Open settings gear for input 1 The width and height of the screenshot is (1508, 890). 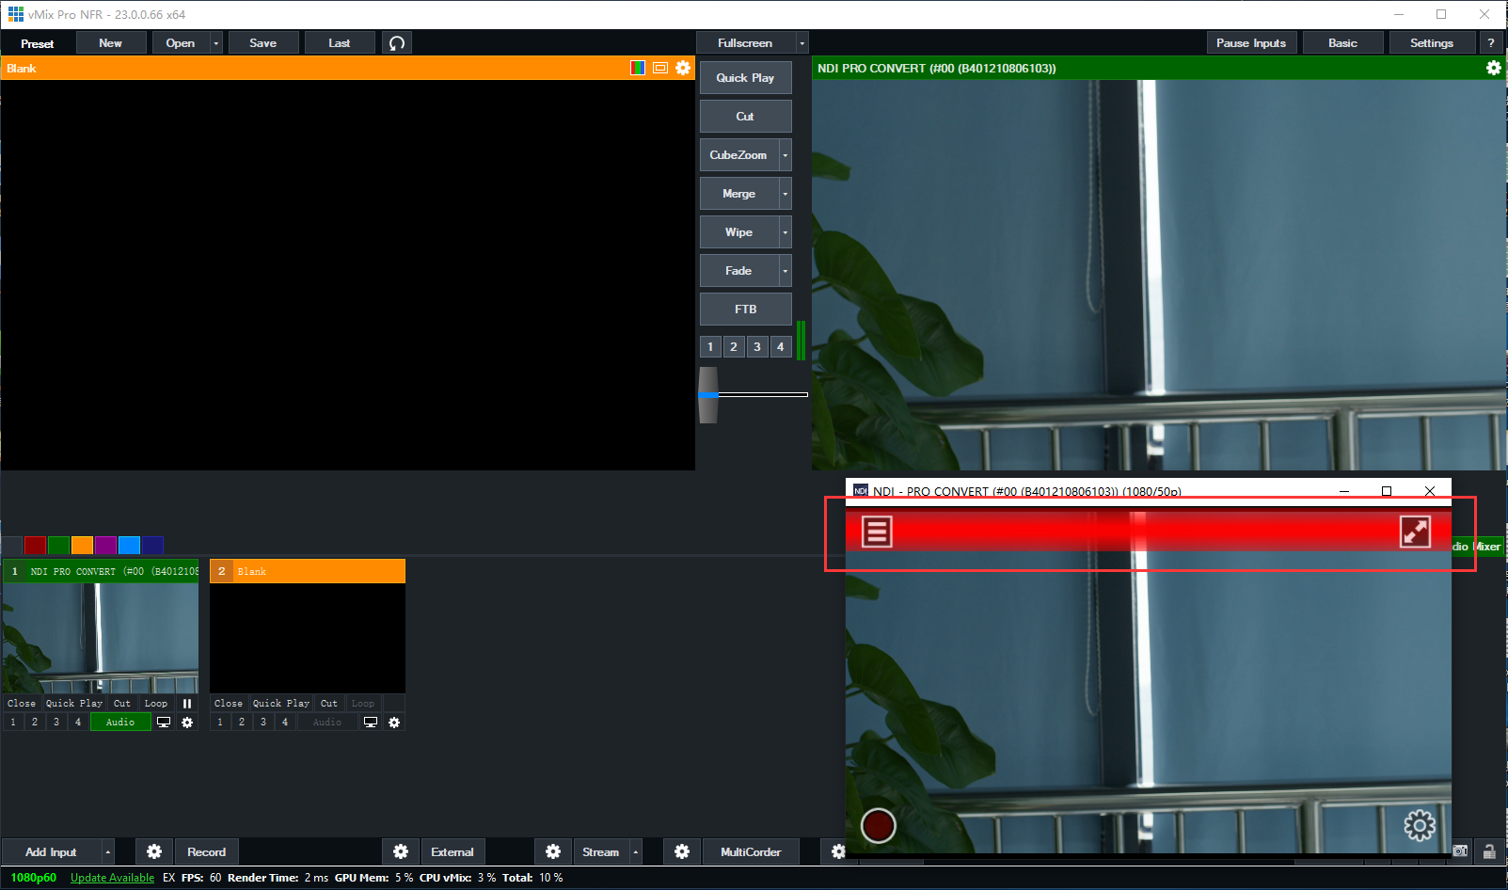coord(187,723)
